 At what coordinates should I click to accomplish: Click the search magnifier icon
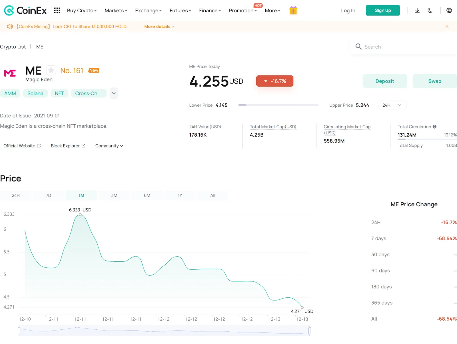[x=358, y=47]
